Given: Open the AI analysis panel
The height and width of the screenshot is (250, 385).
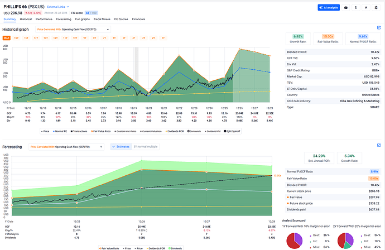Looking at the screenshot, I should (x=329, y=8).
